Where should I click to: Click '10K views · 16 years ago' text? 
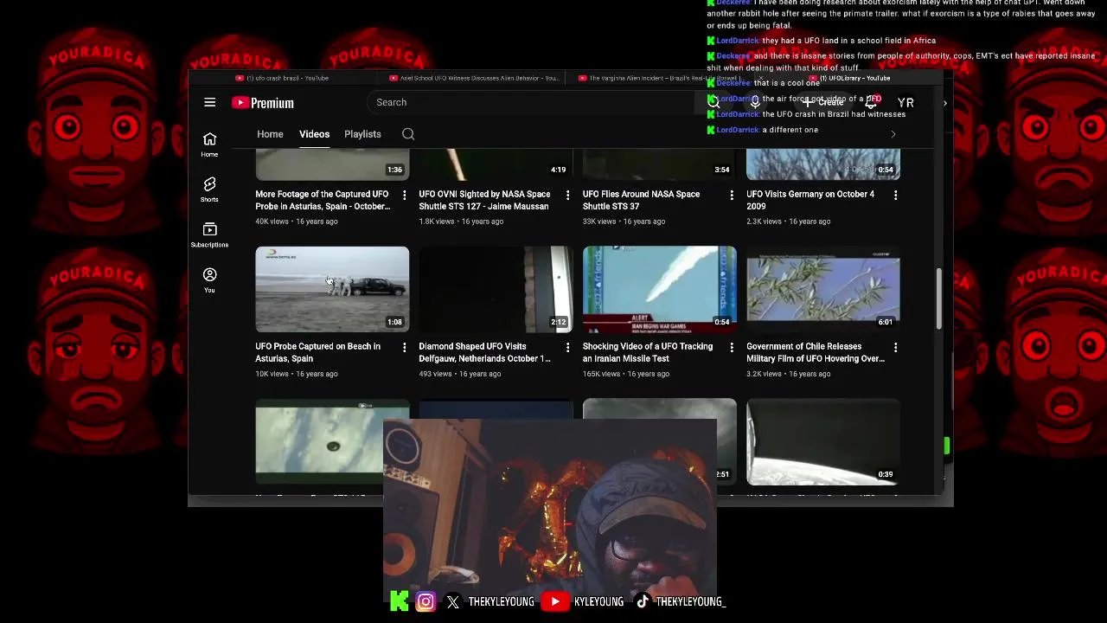coord(297,374)
